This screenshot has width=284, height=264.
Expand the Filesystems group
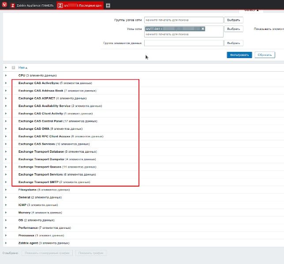click(6, 190)
